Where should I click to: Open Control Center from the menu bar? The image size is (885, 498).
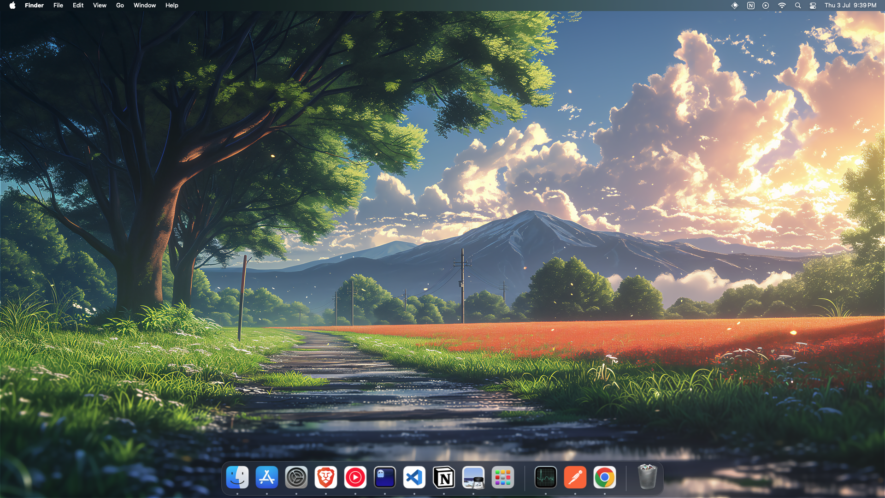click(813, 6)
